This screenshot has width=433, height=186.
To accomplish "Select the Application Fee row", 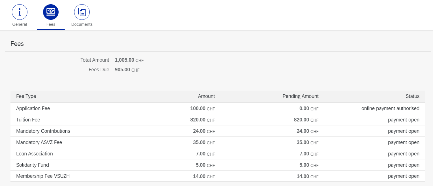I will 33,108.
